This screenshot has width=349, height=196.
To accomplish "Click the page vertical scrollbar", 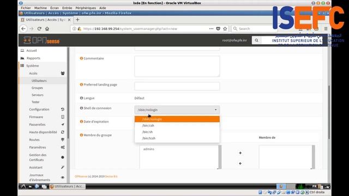I will (x=329, y=112).
